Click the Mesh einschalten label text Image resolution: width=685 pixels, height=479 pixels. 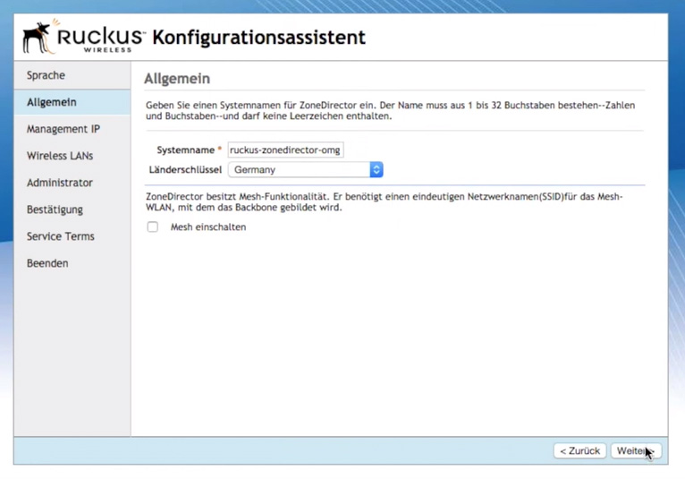tap(207, 227)
